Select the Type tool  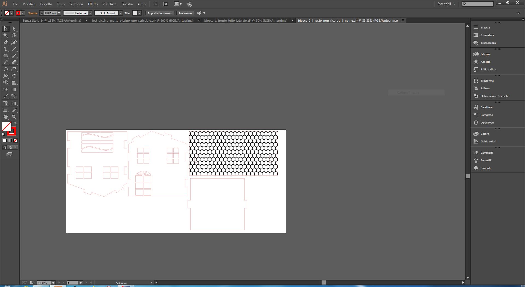(6, 49)
